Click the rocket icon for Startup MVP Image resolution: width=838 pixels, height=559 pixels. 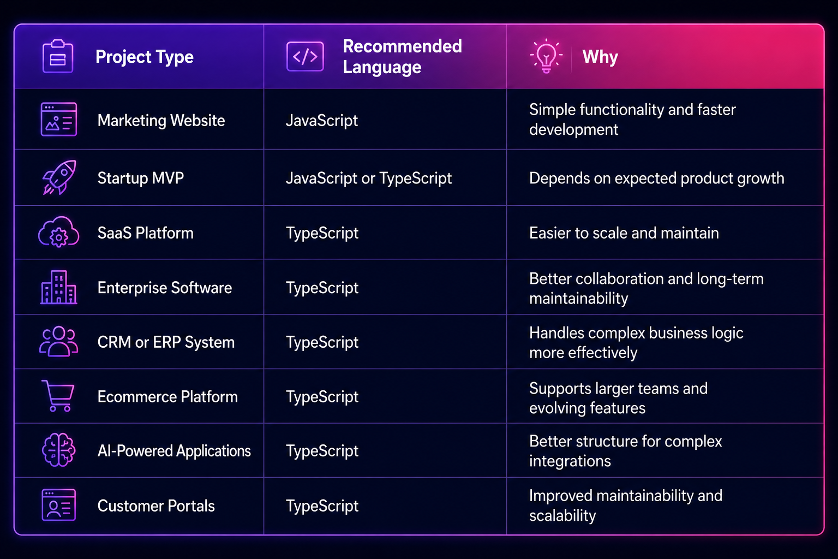59,177
